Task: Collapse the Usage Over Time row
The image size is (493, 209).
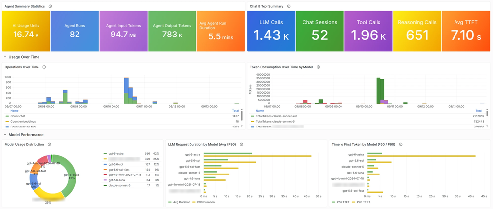Action: [x=5, y=57]
